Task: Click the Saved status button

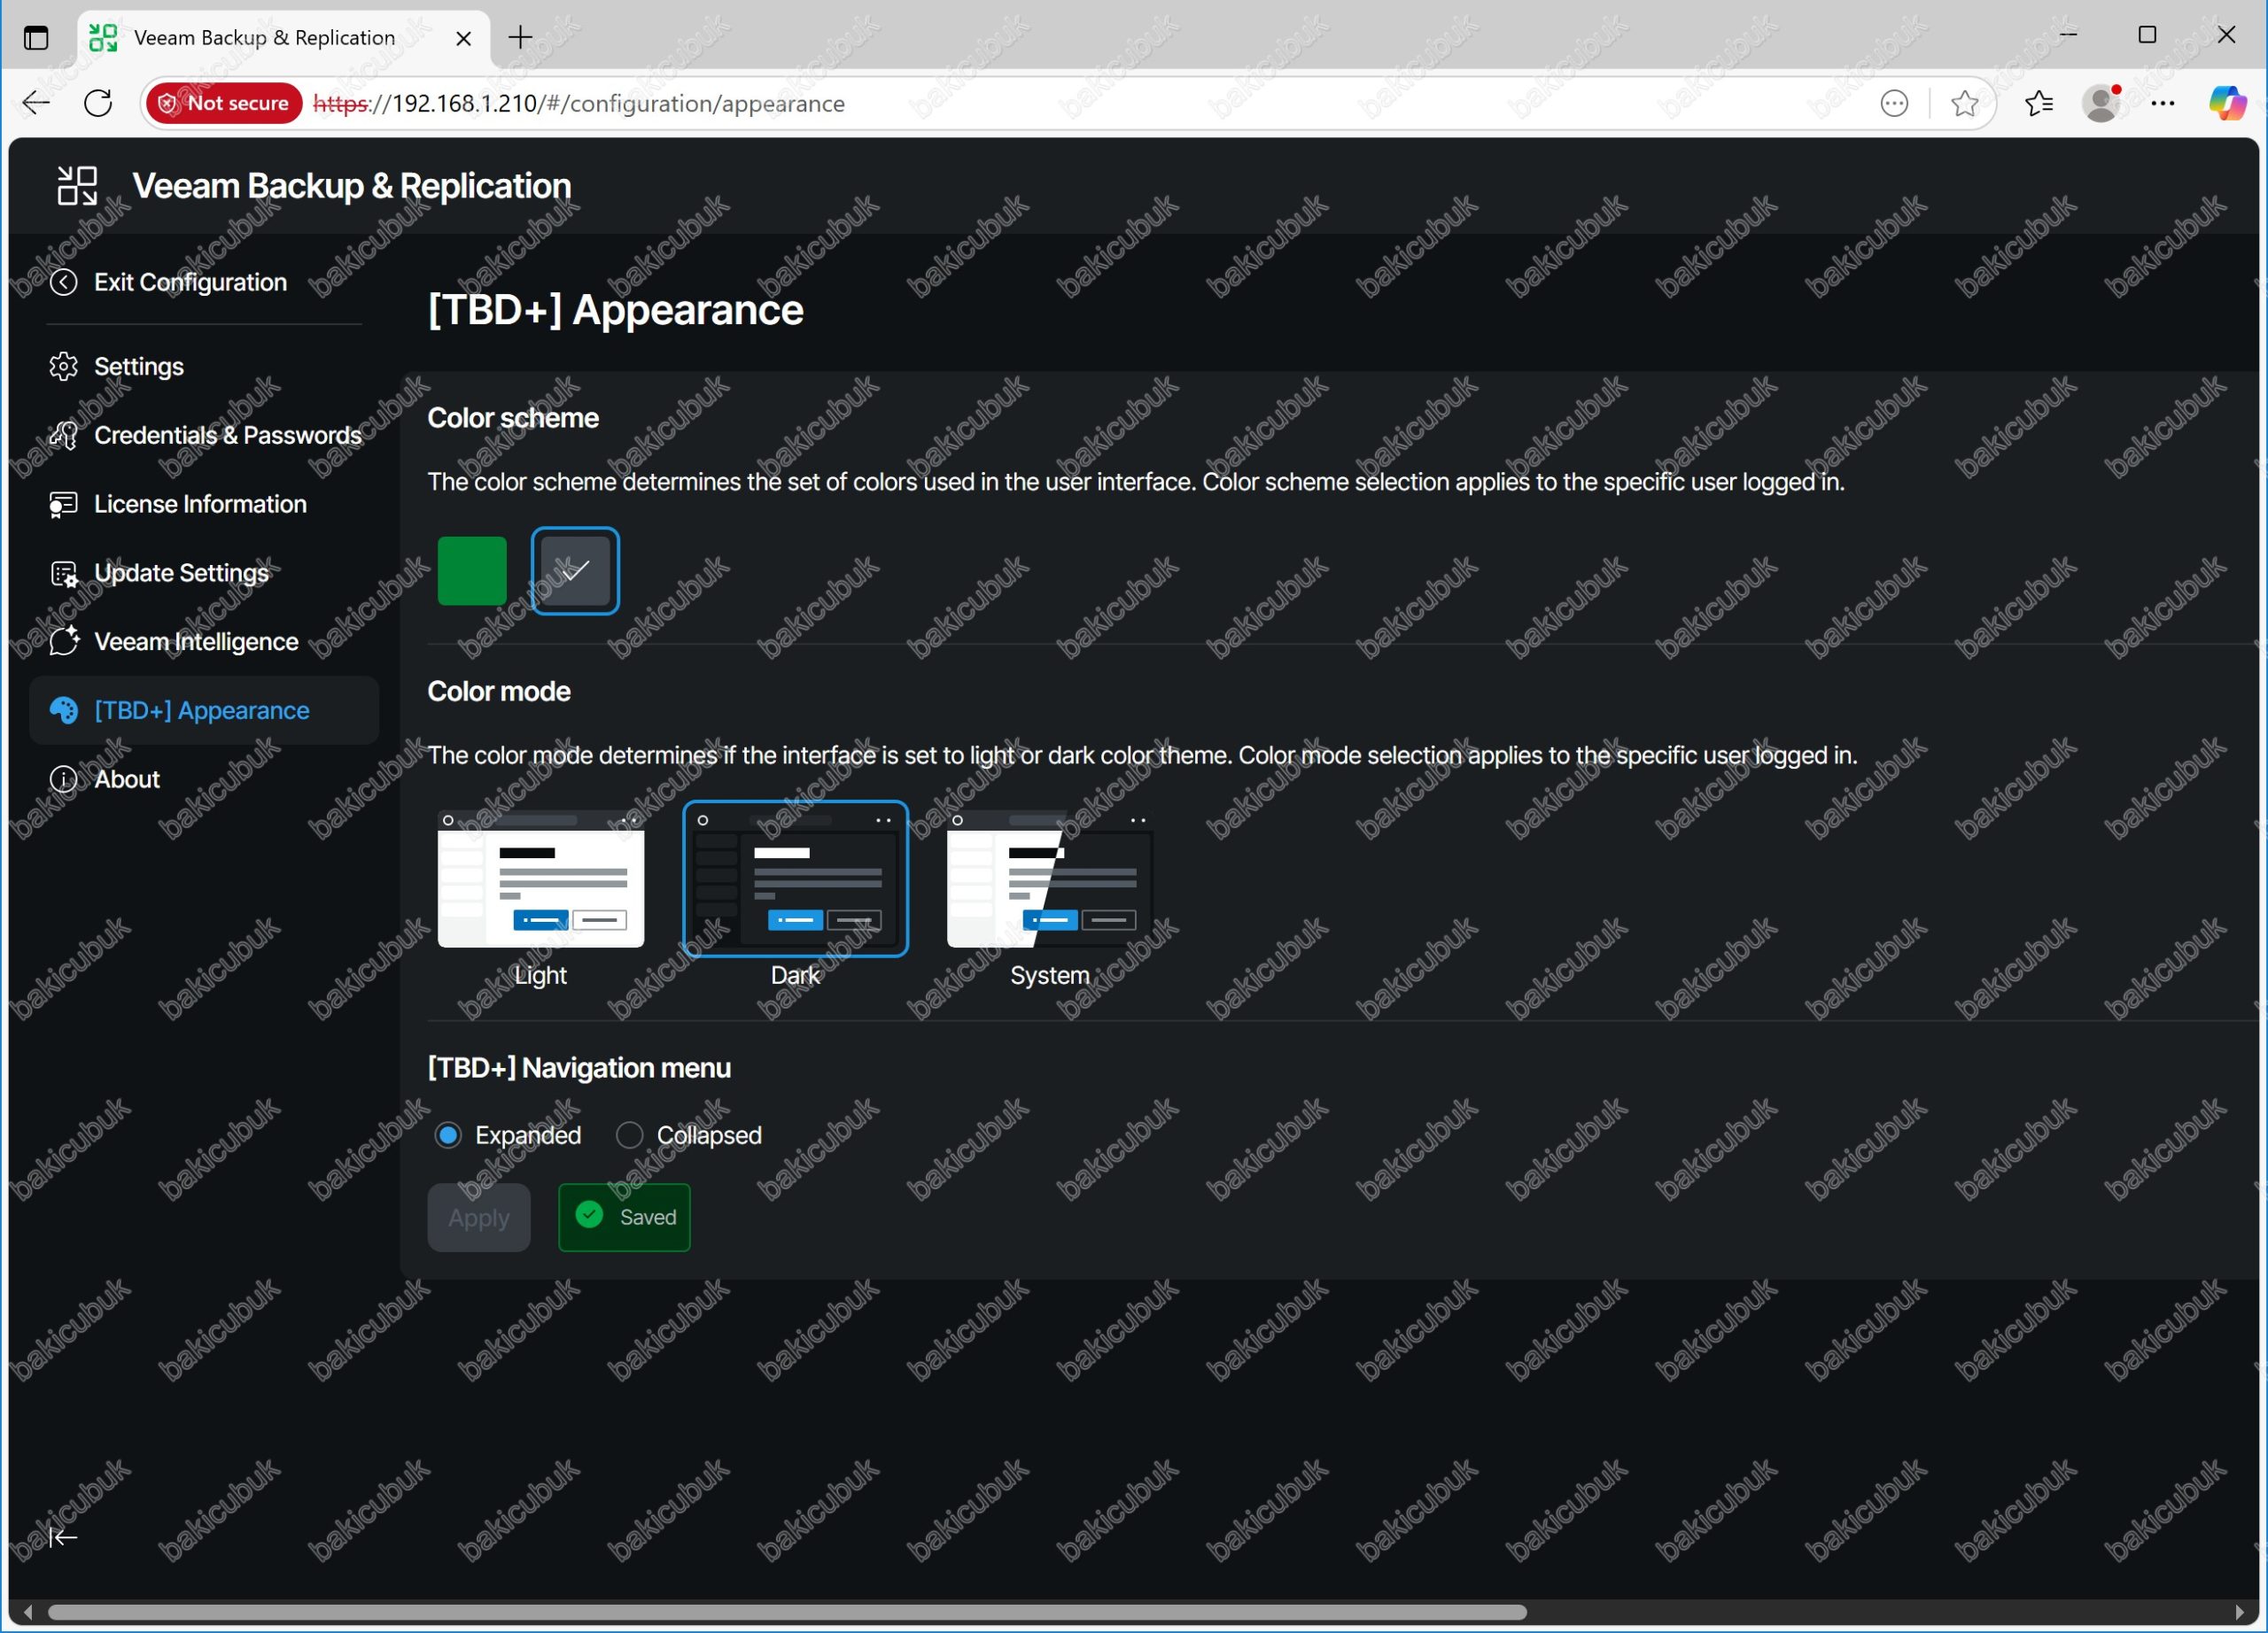Action: [624, 1218]
